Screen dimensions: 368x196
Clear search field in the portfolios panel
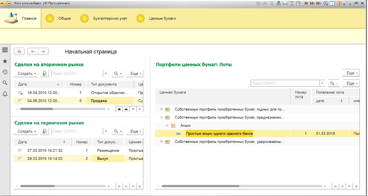(x=322, y=83)
